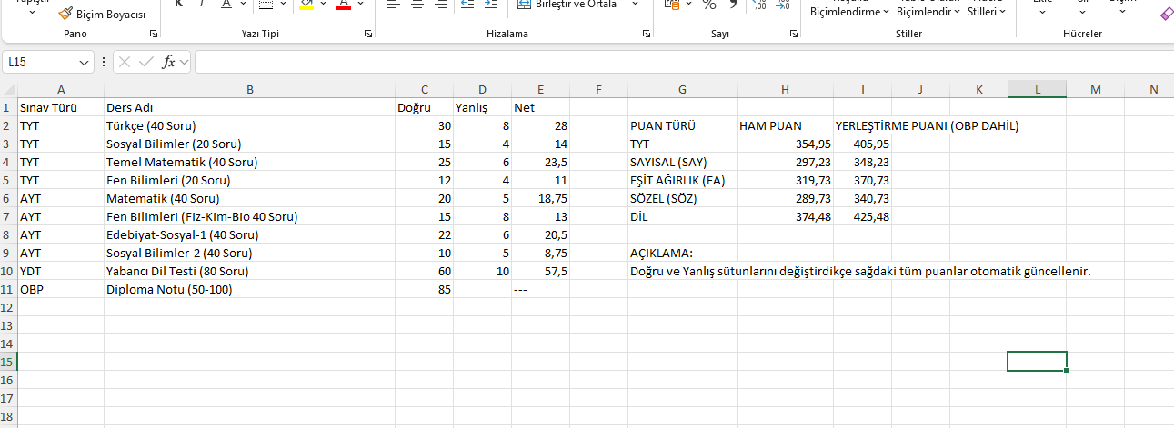Select the 'Yanlış' column header cell
This screenshot has width=1174, height=428.
click(x=482, y=107)
